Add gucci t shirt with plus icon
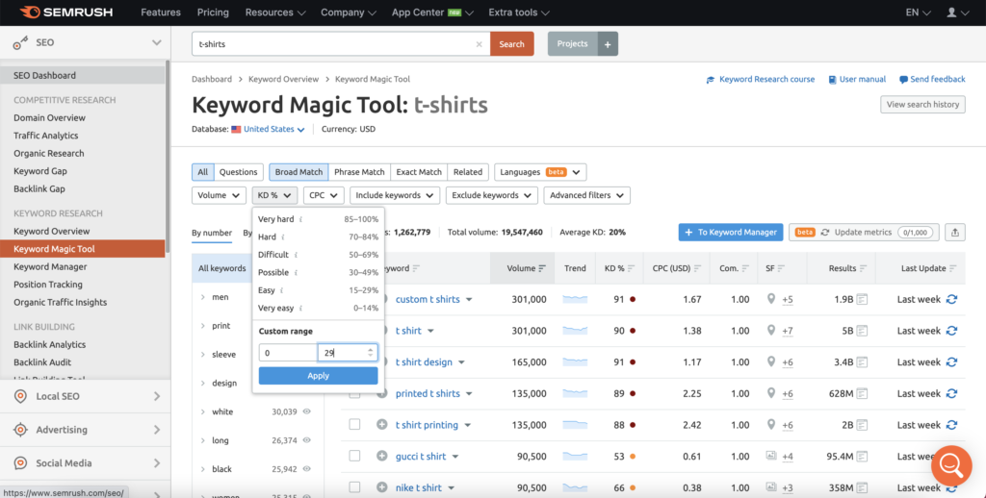The width and height of the screenshot is (986, 498). (381, 456)
